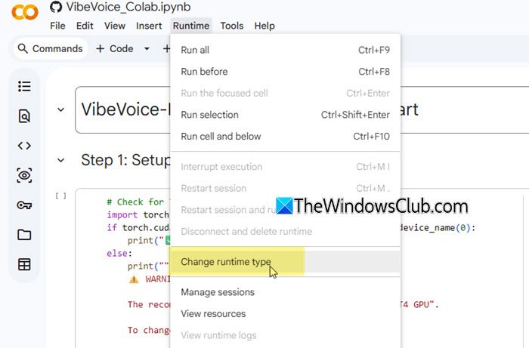This screenshot has width=529, height=348.
Task: Open the Find and replace sidebar icon
Action: coord(24,116)
